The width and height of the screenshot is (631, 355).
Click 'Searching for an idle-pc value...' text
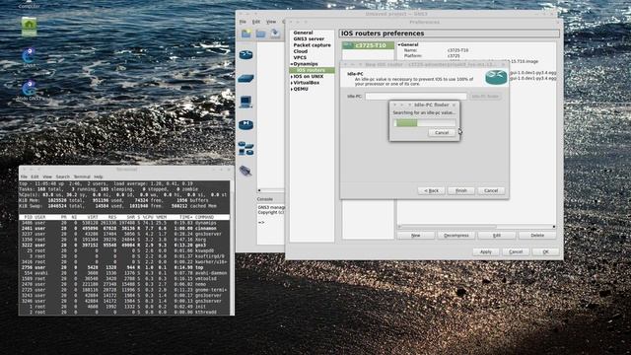(x=424, y=112)
